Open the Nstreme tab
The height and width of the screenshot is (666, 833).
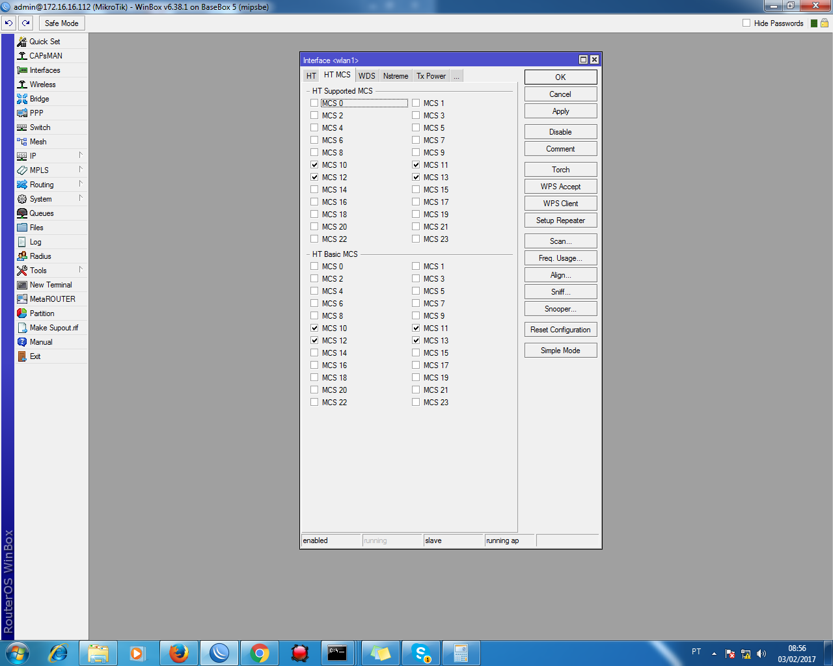pyautogui.click(x=396, y=76)
